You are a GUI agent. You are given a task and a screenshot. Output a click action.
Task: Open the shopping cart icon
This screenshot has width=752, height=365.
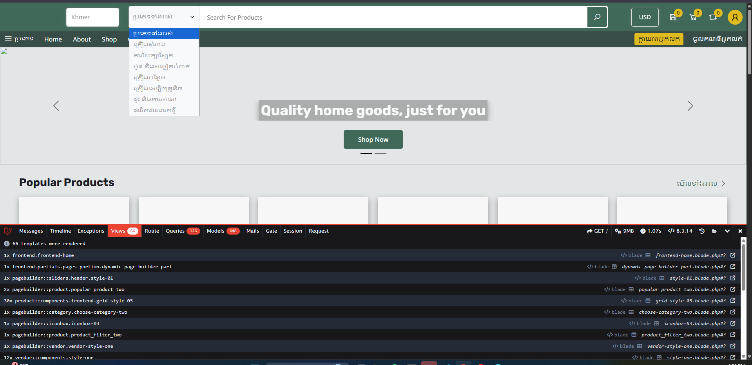[693, 17]
